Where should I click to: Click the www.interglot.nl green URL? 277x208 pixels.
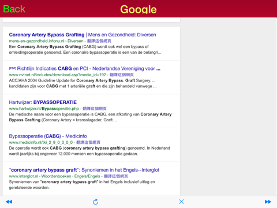(x=24, y=176)
